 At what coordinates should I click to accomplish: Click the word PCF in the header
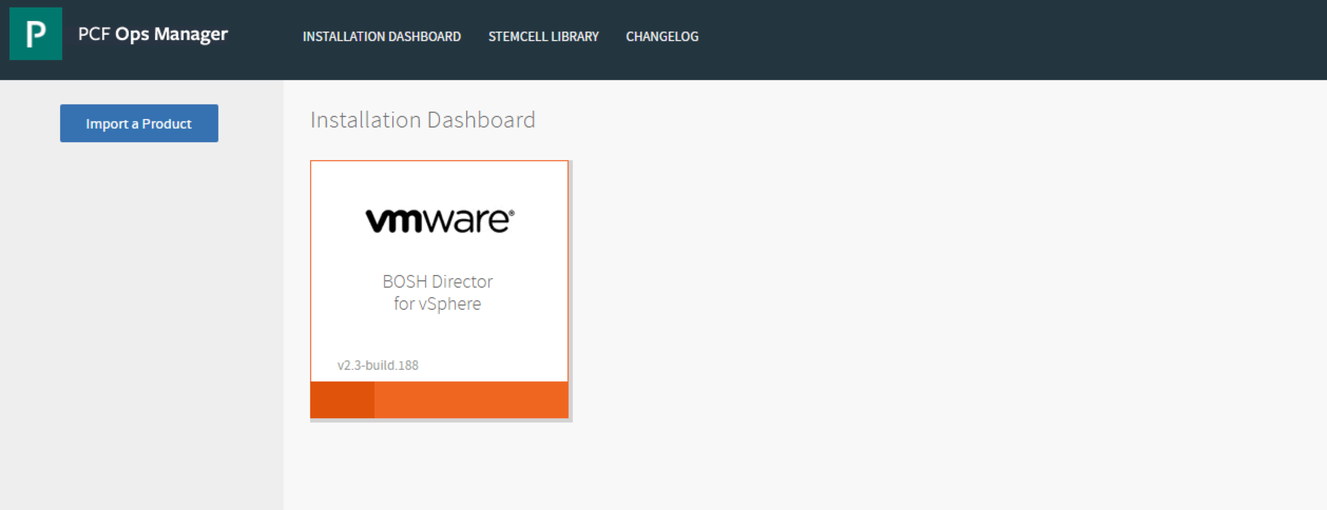[x=93, y=34]
